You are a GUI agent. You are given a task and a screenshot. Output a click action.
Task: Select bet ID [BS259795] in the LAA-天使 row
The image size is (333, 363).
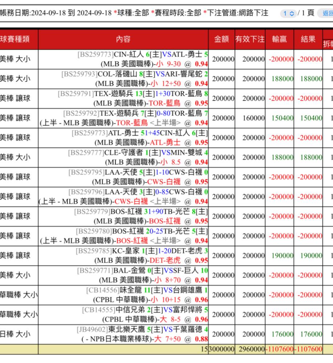coord(87,172)
